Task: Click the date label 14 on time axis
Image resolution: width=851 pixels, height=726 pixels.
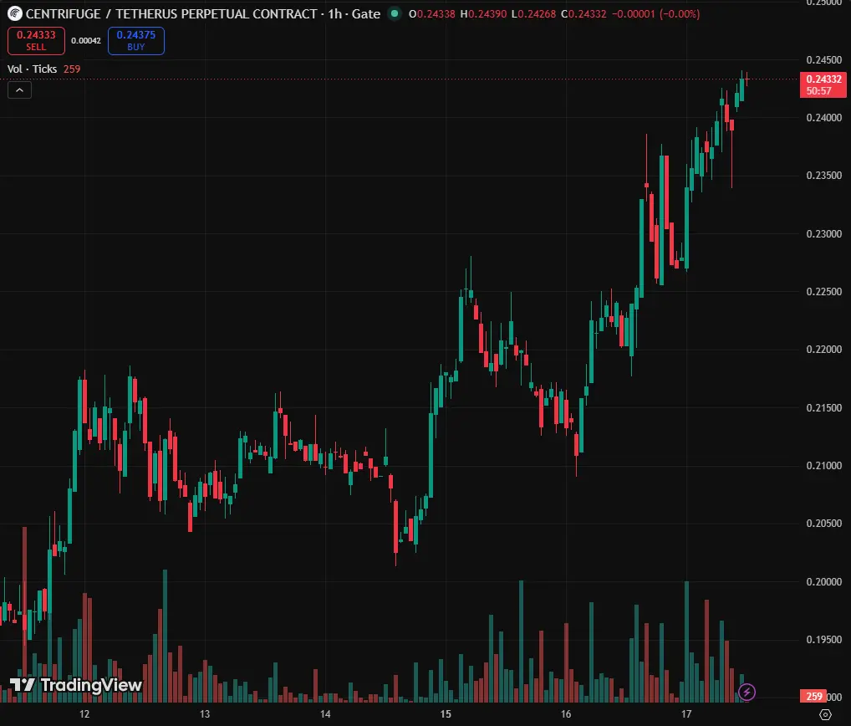Action: [325, 714]
